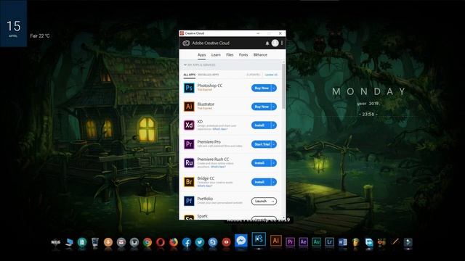
Task: Collapse the My Apps & Services section
Action: click(x=185, y=65)
